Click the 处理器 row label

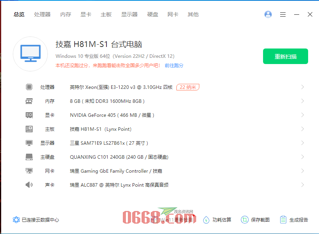point(47,87)
